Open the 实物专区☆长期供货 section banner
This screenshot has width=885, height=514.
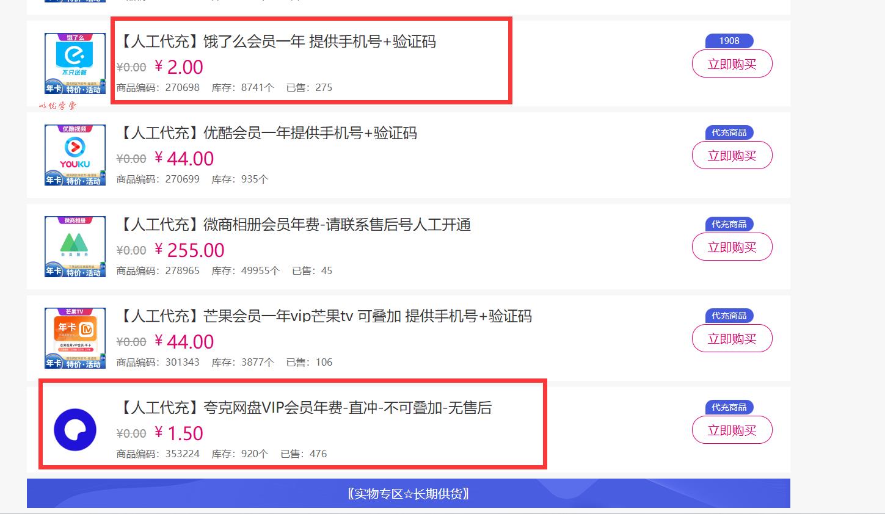[x=409, y=493]
